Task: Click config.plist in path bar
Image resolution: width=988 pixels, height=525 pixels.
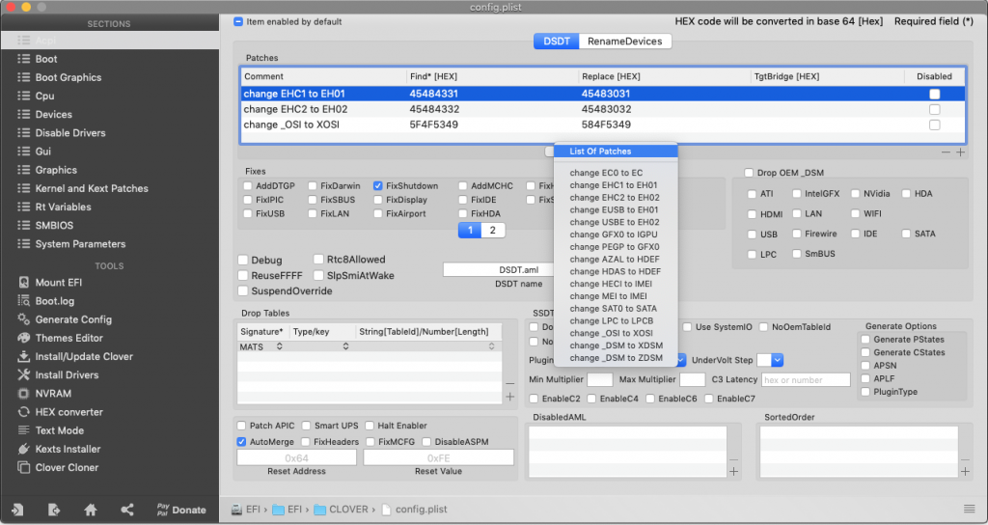Action: tap(414, 510)
